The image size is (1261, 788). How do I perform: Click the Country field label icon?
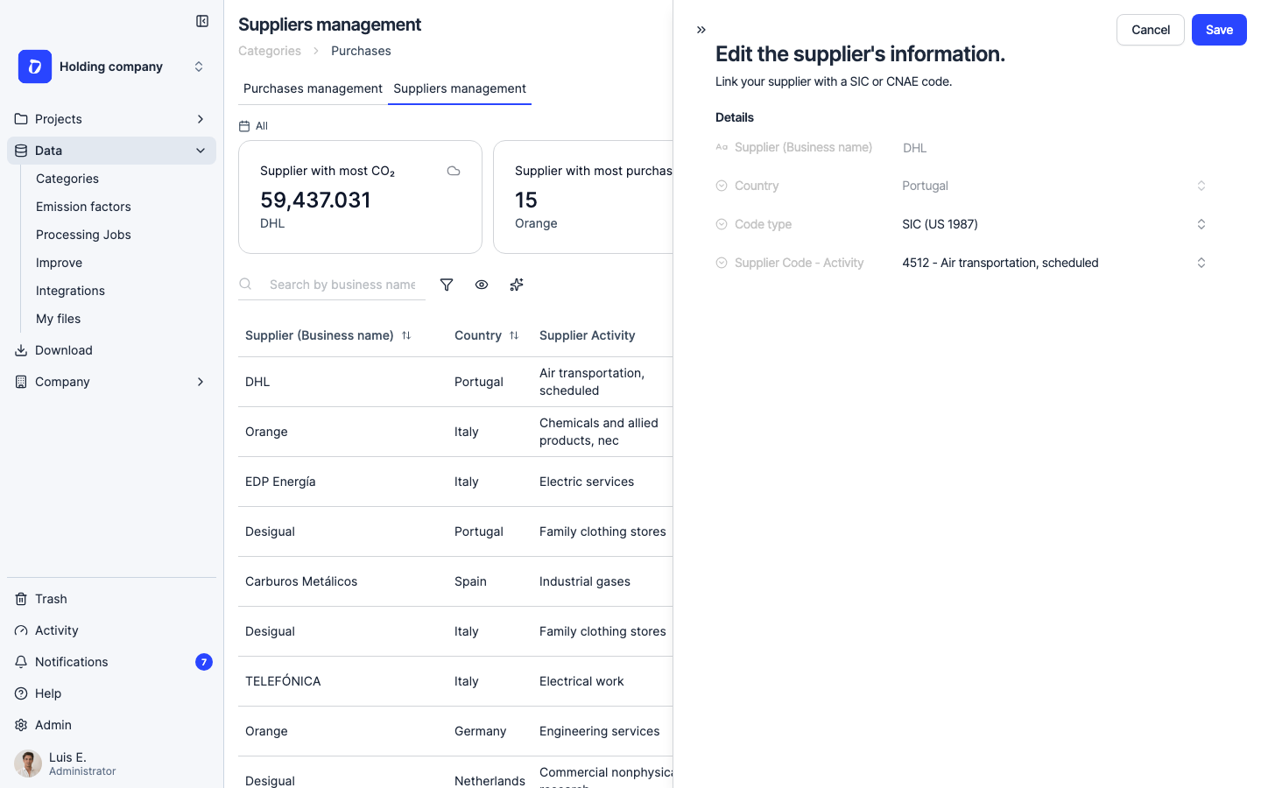(722, 186)
